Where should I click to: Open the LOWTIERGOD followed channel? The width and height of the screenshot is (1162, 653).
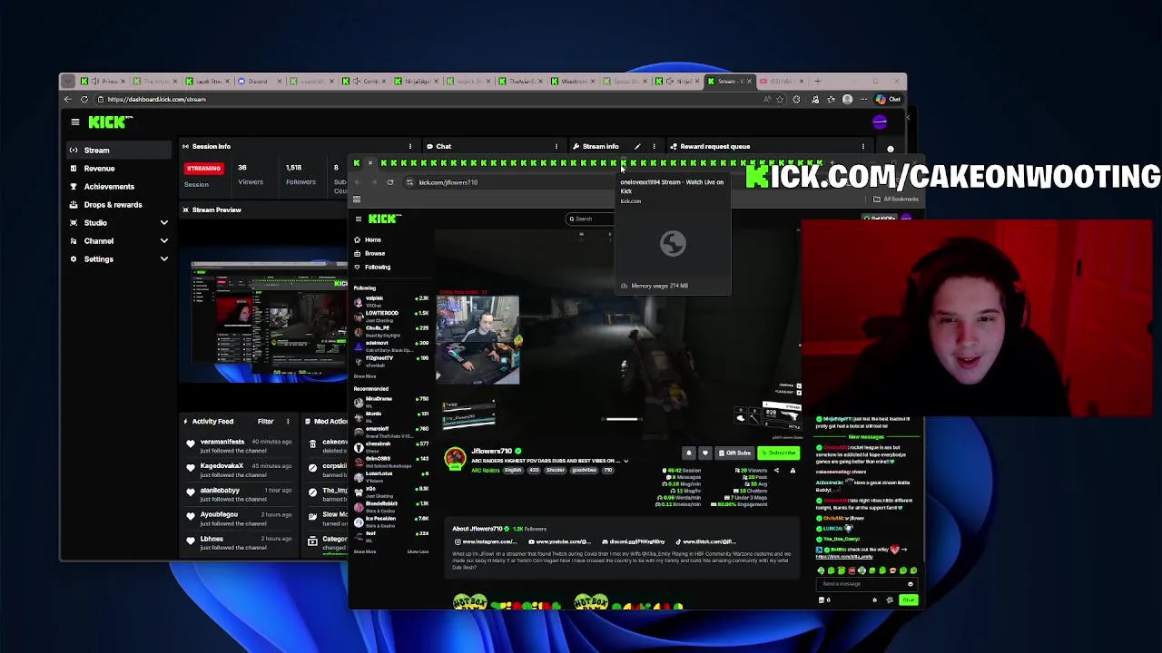point(391,315)
